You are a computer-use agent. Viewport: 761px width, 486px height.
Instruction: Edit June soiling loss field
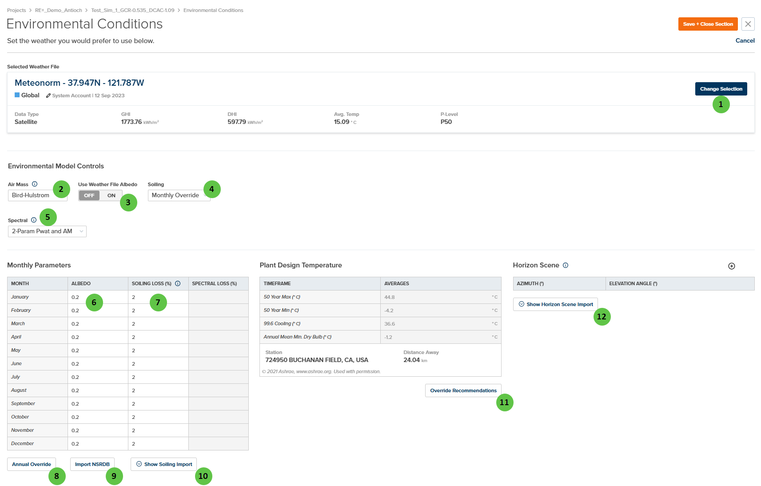pyautogui.click(x=158, y=364)
